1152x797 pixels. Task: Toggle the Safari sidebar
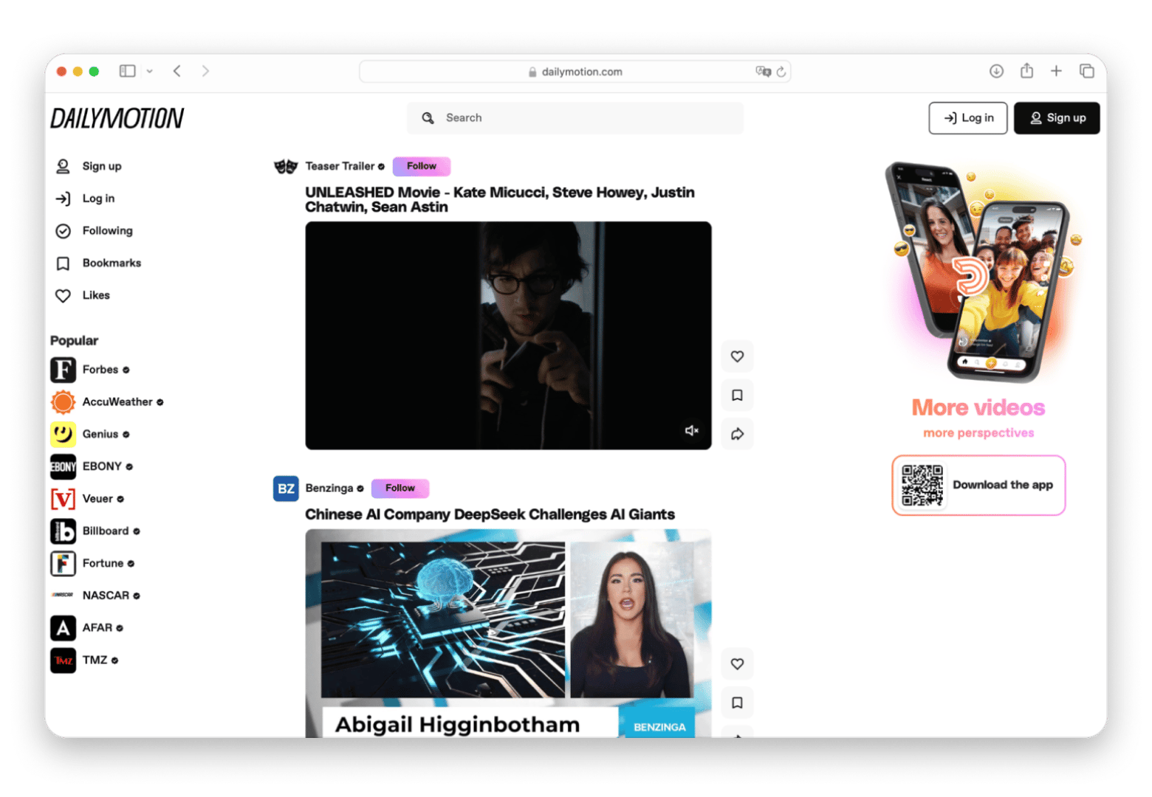(128, 71)
